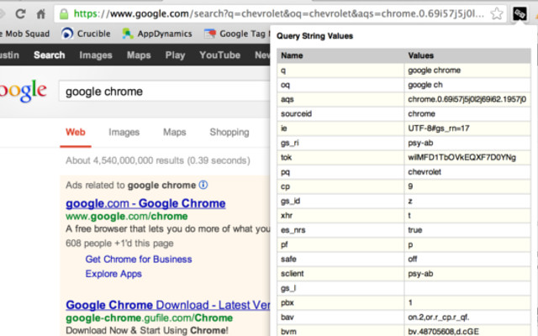Screen dimensions: 538x336
Task: Select YouTube in the black Google bar
Action: coord(220,55)
